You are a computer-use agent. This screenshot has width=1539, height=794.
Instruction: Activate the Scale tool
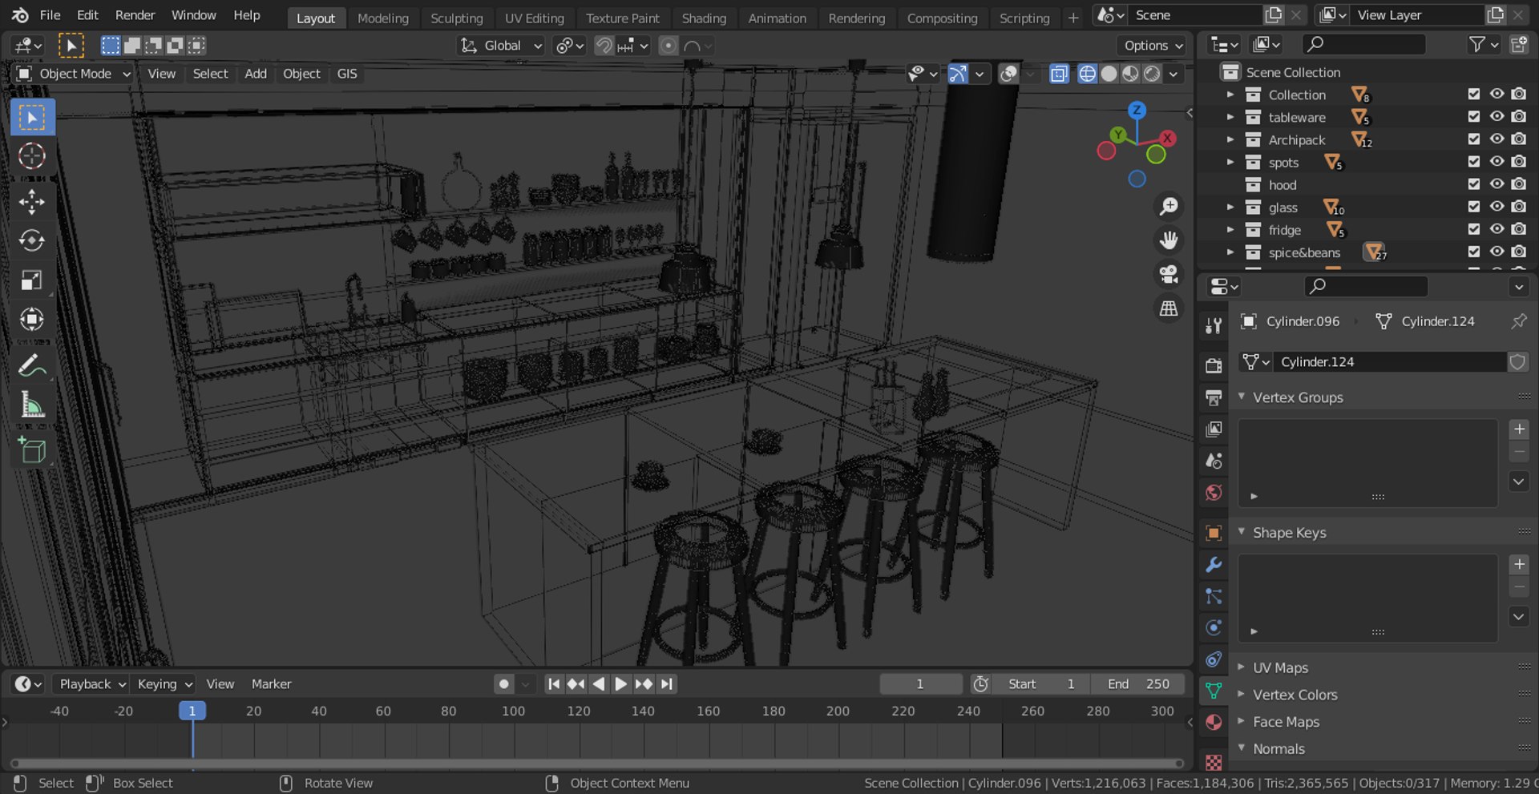tap(32, 280)
